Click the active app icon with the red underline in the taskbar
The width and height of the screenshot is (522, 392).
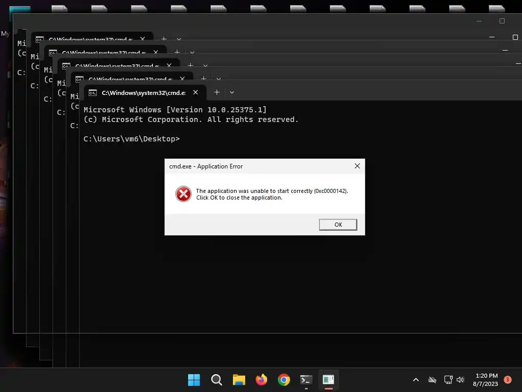tap(328, 380)
